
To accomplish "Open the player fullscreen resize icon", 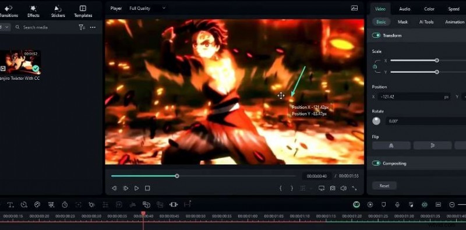I will click(x=354, y=188).
